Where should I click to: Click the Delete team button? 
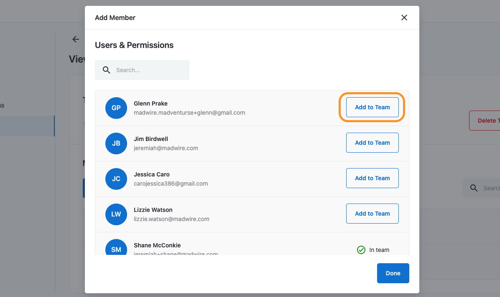[485, 121]
